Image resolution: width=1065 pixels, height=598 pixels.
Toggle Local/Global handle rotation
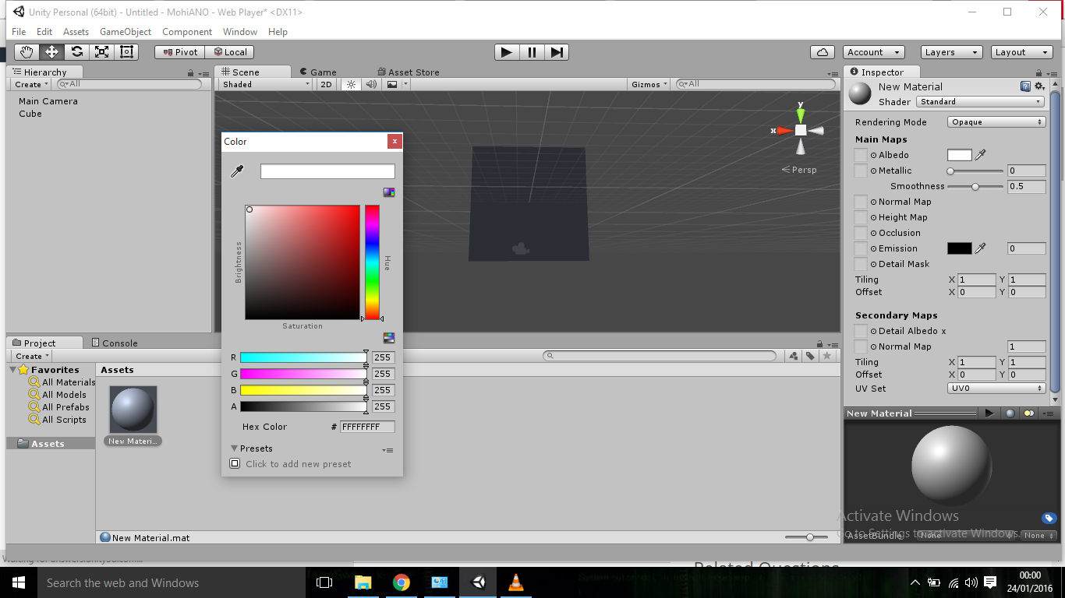(229, 52)
